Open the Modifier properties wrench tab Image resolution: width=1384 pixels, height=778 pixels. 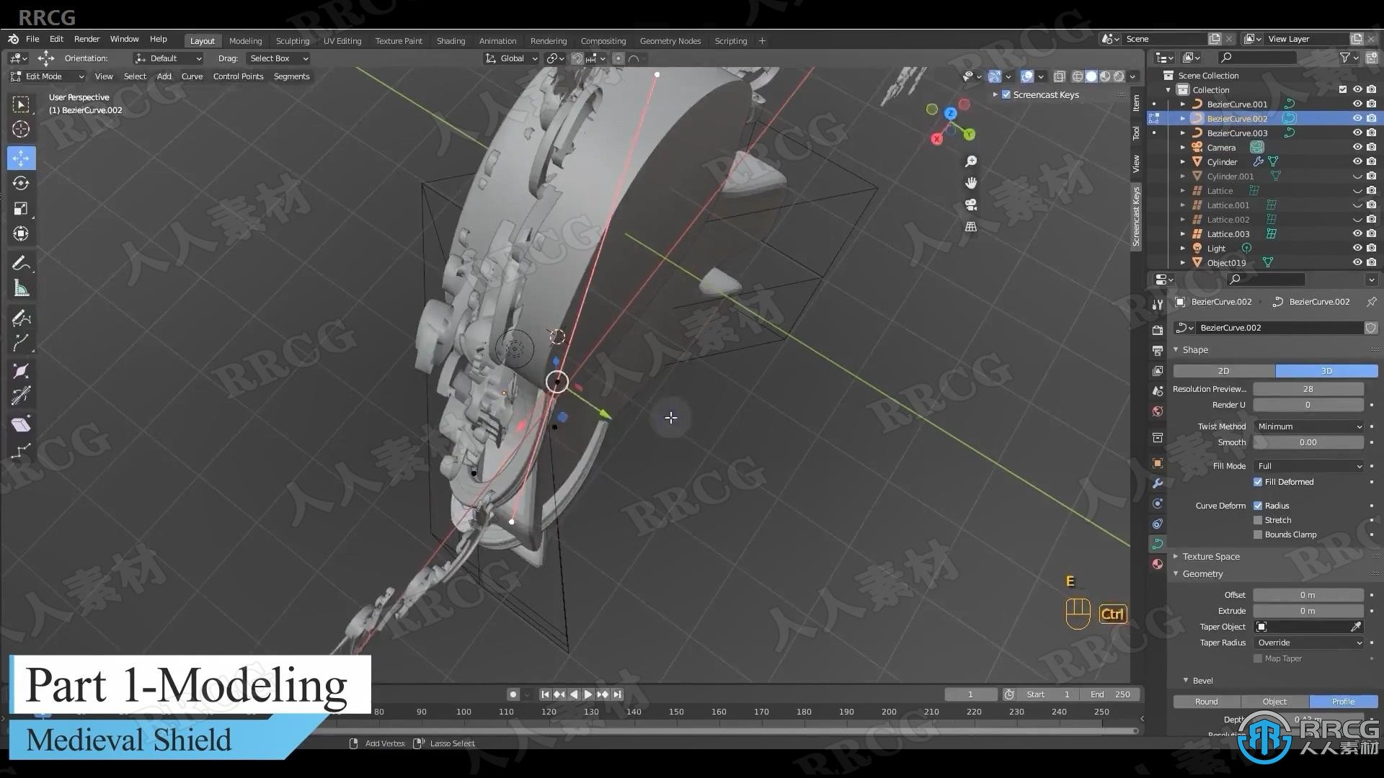pyautogui.click(x=1157, y=483)
